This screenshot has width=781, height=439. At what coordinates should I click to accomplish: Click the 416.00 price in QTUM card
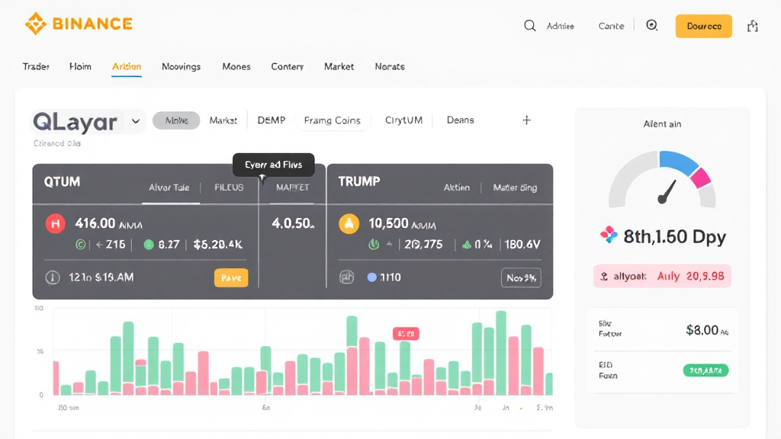[x=95, y=223]
